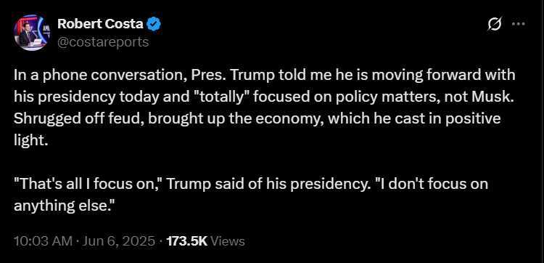Click the closing words "anything else."

64,206
